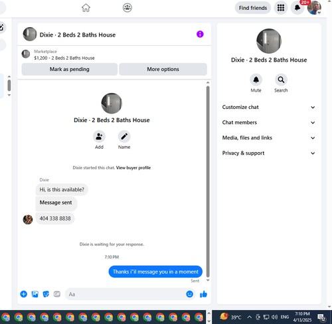
Task: Click the blue 'Thanks i"ll message you' bubble
Action: (x=155, y=272)
